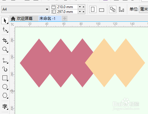Decrease page height with down arrow
This screenshot has width=148, height=114.
click(80, 12)
